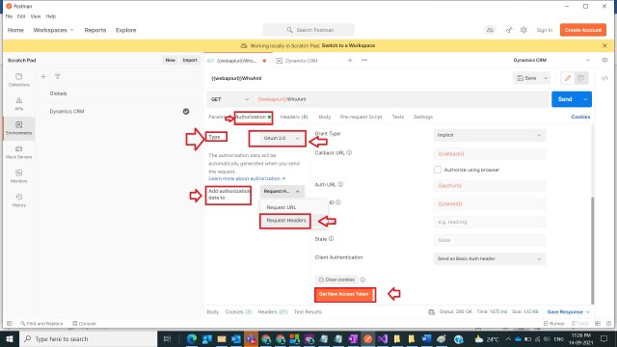Click the plus icon to create new environment
This screenshot has height=347, width=617.
(43, 76)
